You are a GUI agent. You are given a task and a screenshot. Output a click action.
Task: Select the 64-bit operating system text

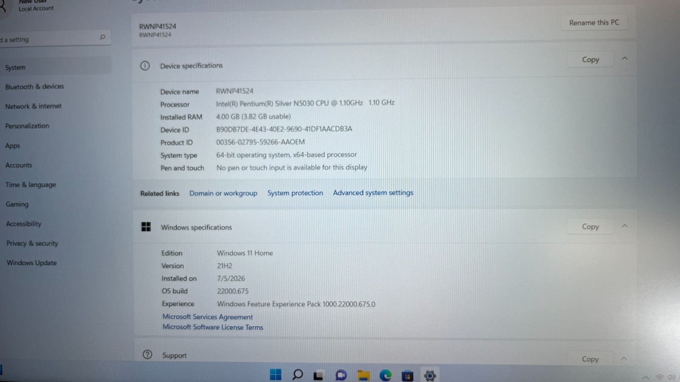click(286, 155)
